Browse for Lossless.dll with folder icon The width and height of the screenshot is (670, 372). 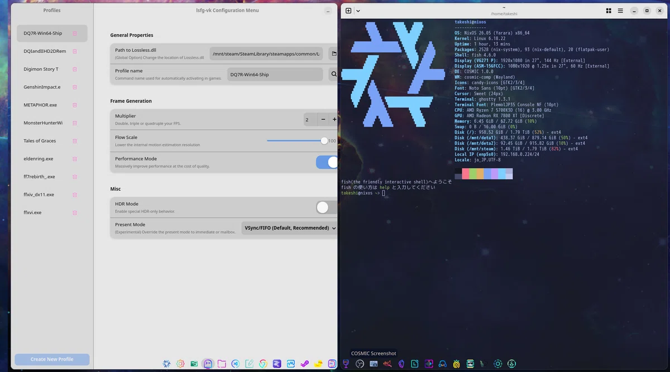point(333,54)
